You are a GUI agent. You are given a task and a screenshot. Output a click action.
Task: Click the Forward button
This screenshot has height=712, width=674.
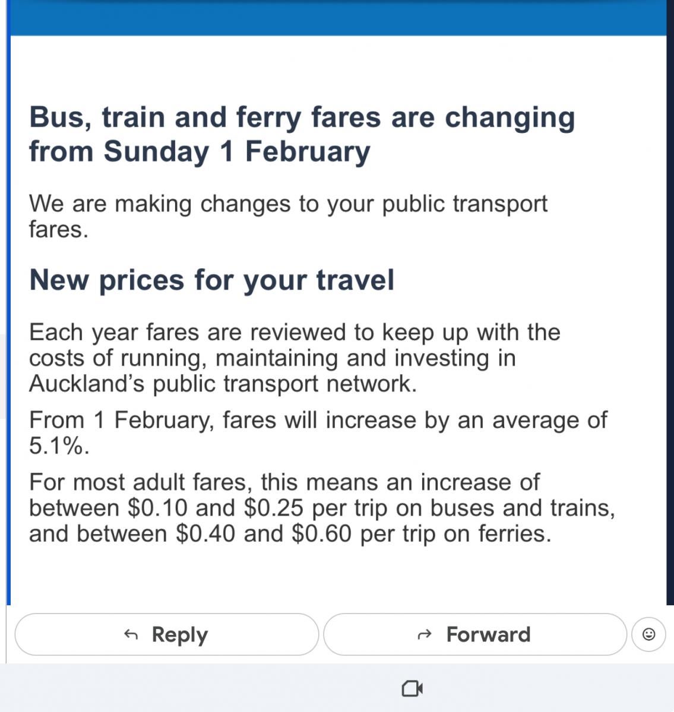[x=474, y=634]
